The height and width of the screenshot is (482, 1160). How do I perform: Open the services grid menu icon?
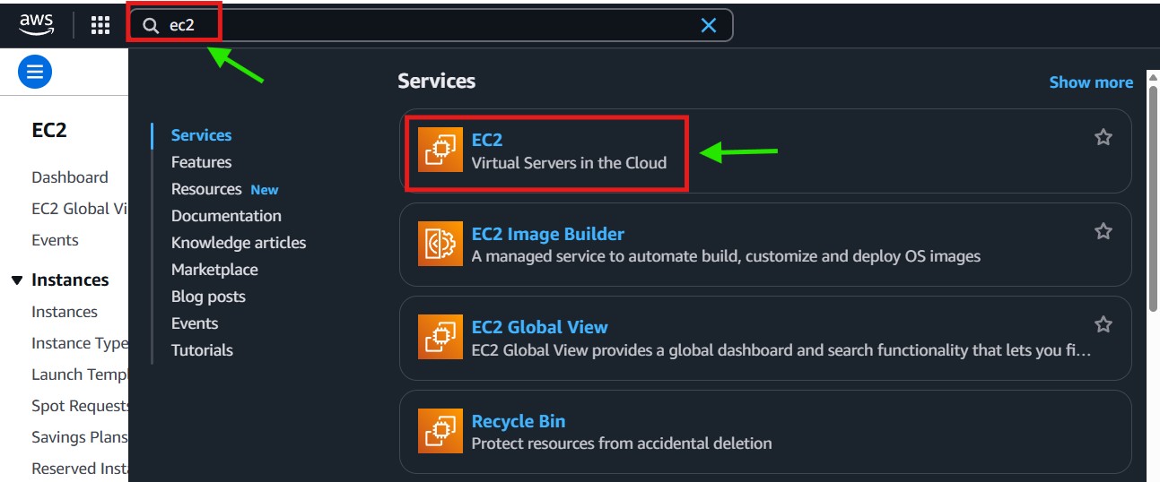[100, 25]
